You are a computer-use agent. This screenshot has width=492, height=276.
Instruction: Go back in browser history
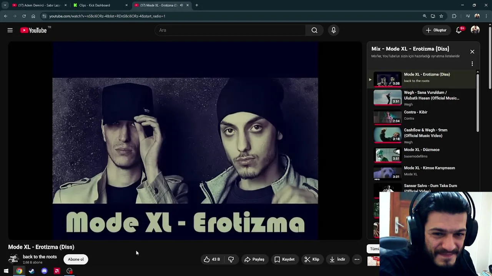5,16
